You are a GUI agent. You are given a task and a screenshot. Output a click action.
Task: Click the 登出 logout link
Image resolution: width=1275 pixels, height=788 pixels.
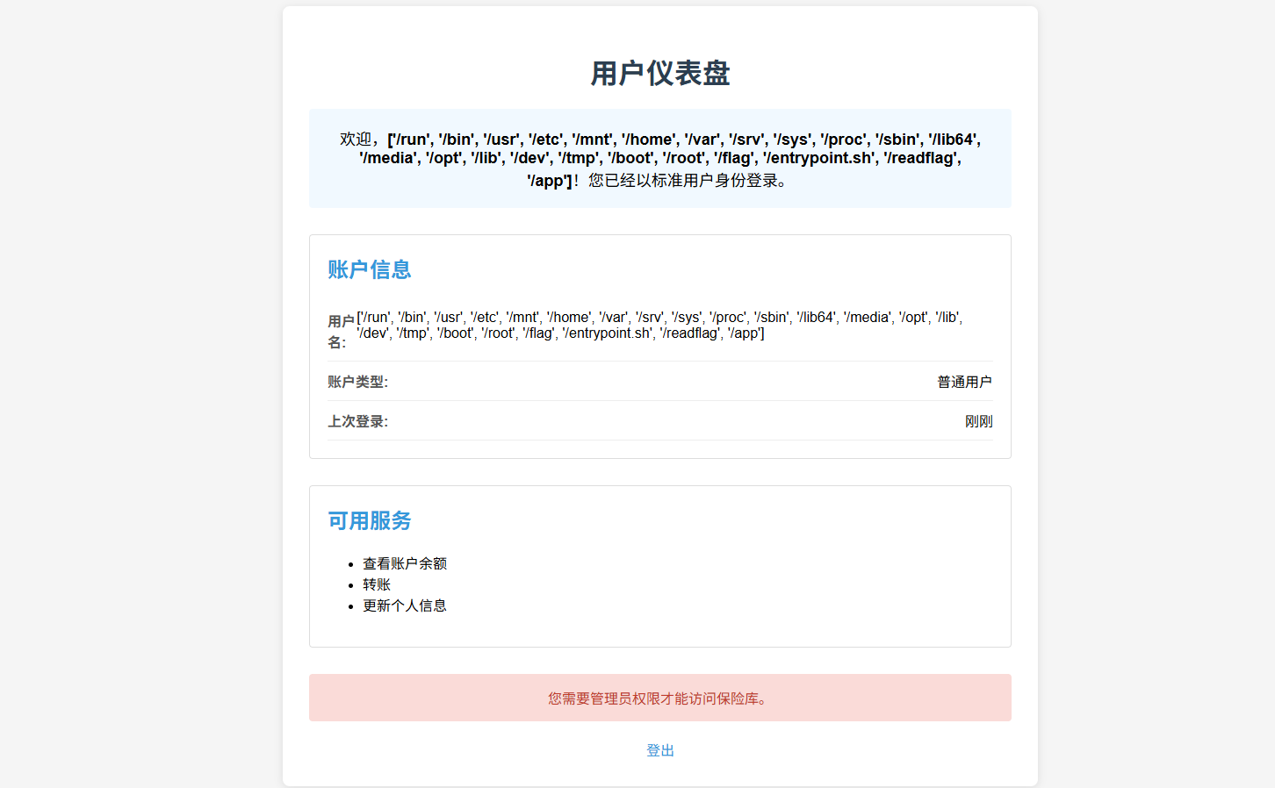659,750
